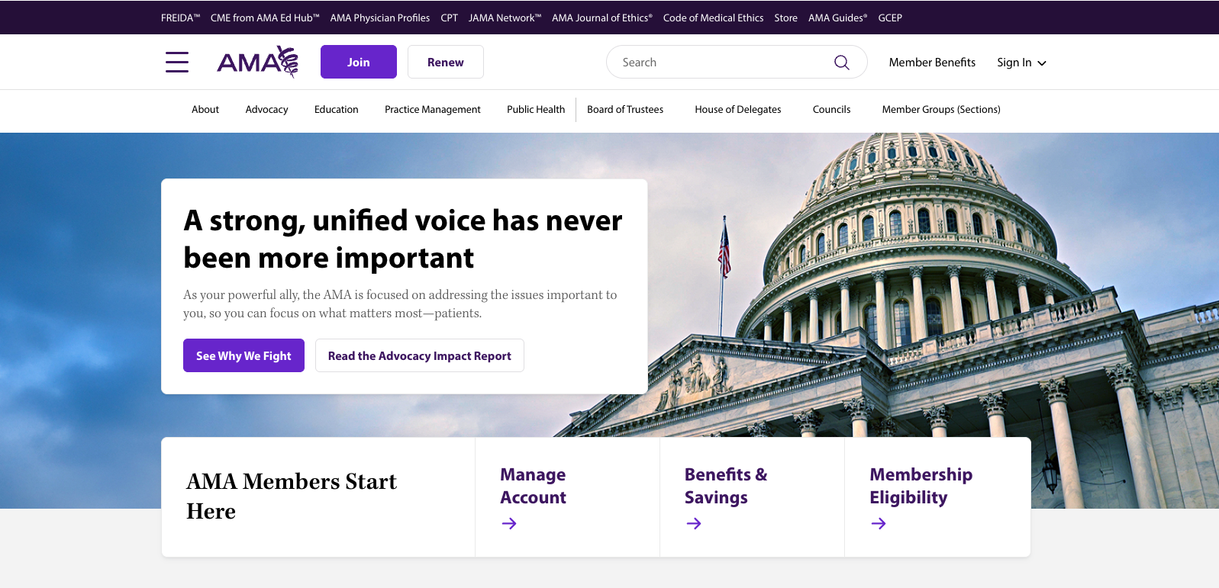Viewport: 1219px width, 588px height.
Task: Open the Education menu item
Action: (336, 109)
